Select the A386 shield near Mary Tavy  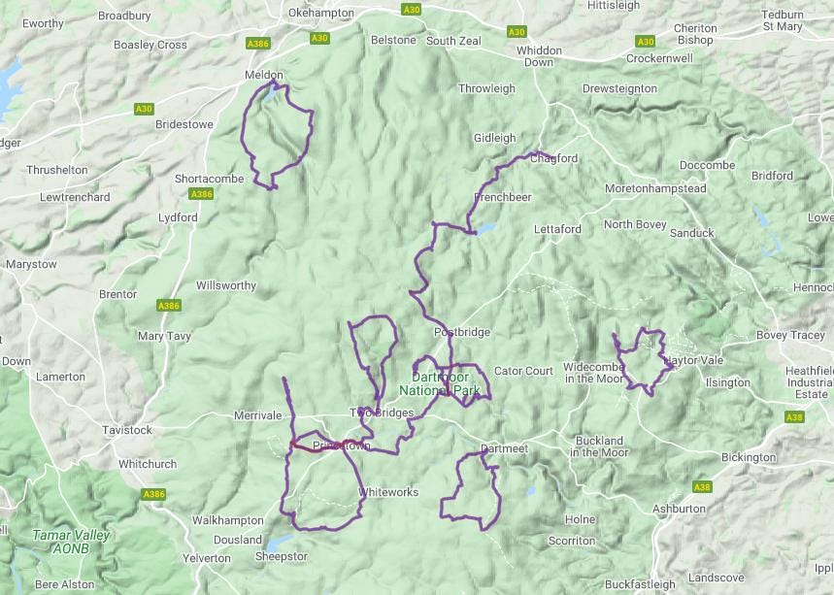point(169,305)
